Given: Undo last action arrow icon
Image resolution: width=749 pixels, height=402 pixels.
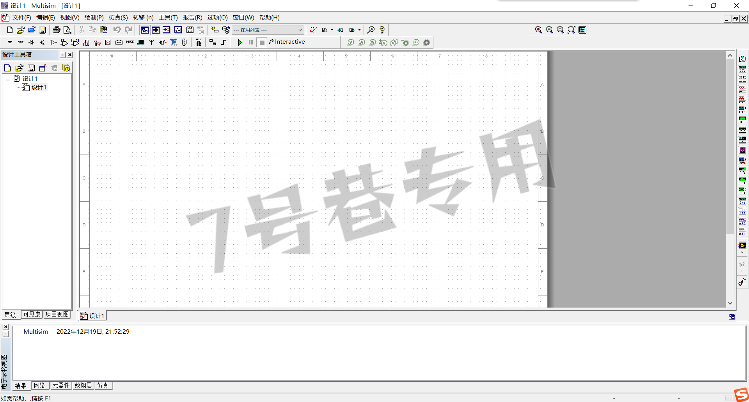Looking at the screenshot, I should click(117, 30).
